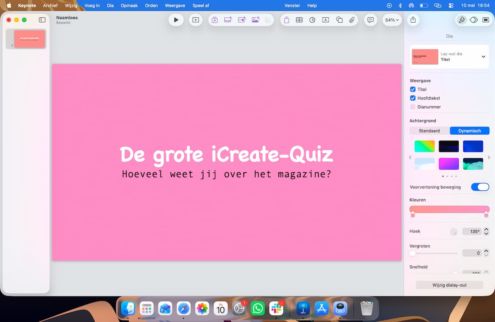Image resolution: width=495 pixels, height=322 pixels.
Task: Start the slideshow with the Play button
Action: pos(176,20)
